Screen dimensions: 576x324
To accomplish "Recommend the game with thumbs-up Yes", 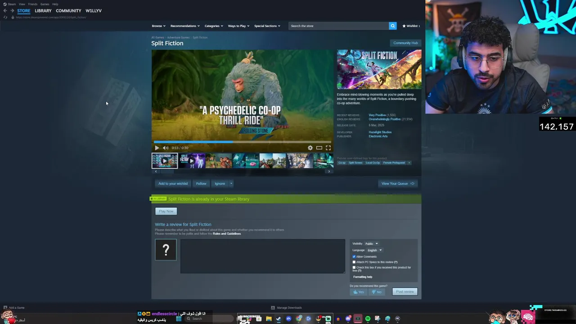I will point(359,292).
